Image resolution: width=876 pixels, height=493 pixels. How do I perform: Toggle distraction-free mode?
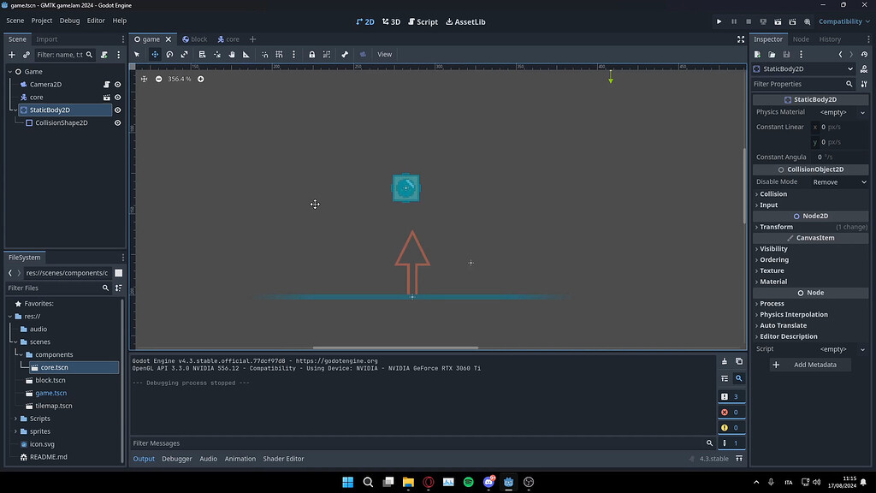point(741,39)
